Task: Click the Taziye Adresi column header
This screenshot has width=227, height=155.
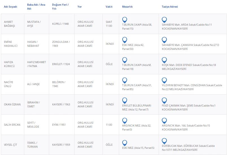Action: 170,6
